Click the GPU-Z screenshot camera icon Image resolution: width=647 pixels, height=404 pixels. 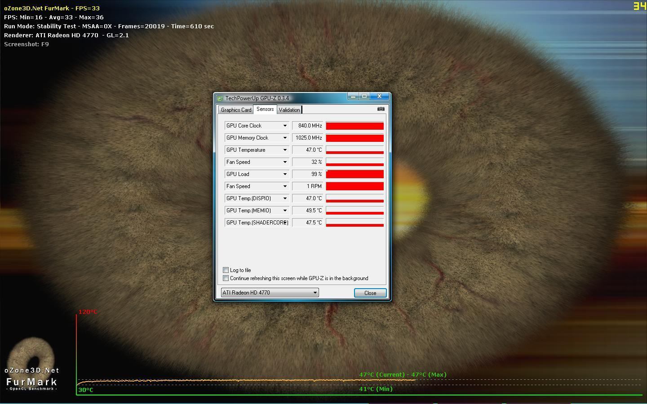tap(381, 109)
